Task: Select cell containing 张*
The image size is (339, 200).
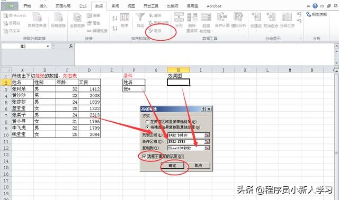Action: 134,89
